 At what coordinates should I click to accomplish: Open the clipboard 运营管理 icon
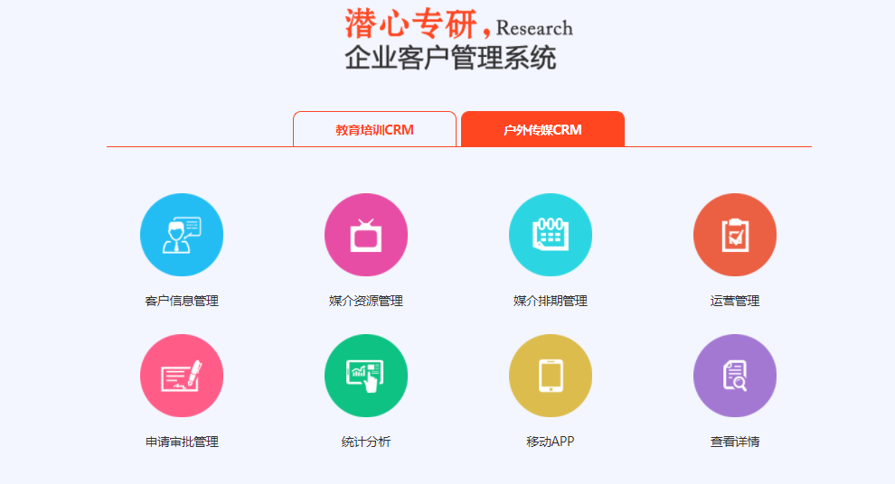(735, 235)
